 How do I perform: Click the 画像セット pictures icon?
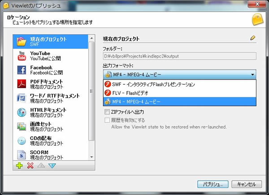(x=22, y=126)
